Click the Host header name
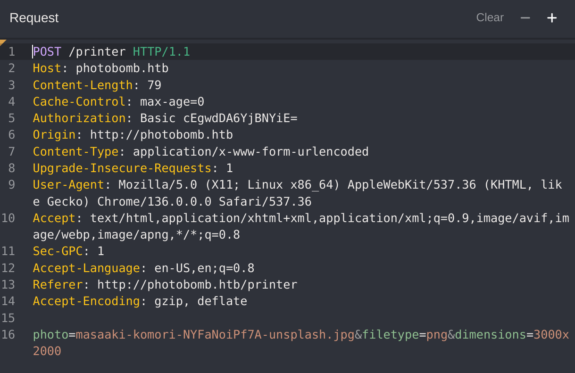 47,68
